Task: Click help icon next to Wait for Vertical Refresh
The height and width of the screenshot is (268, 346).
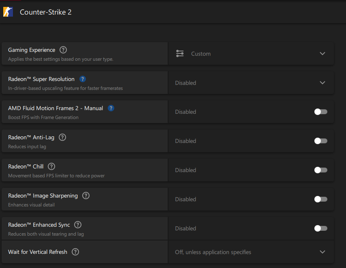Action: pos(75,252)
